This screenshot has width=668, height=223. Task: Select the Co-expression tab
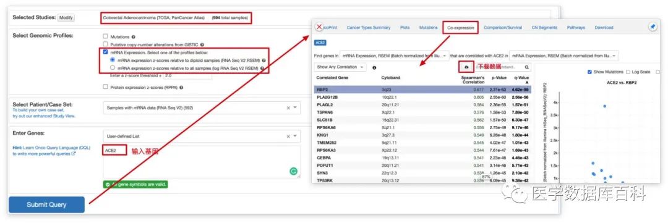click(x=461, y=27)
